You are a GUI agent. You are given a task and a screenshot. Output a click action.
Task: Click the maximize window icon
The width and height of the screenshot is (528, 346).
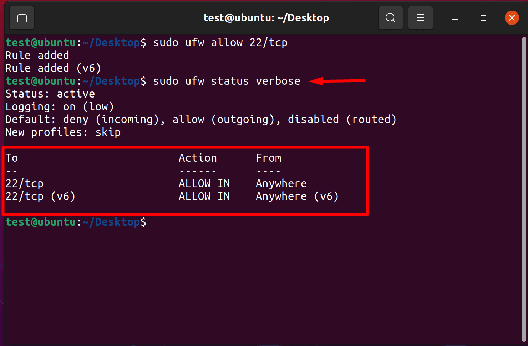(x=483, y=17)
